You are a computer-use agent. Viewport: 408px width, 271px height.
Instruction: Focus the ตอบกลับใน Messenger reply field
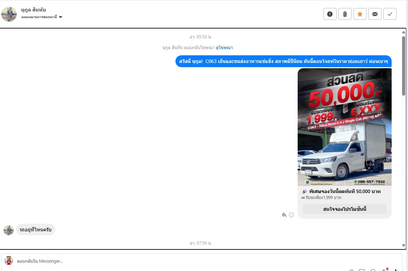click(x=202, y=261)
